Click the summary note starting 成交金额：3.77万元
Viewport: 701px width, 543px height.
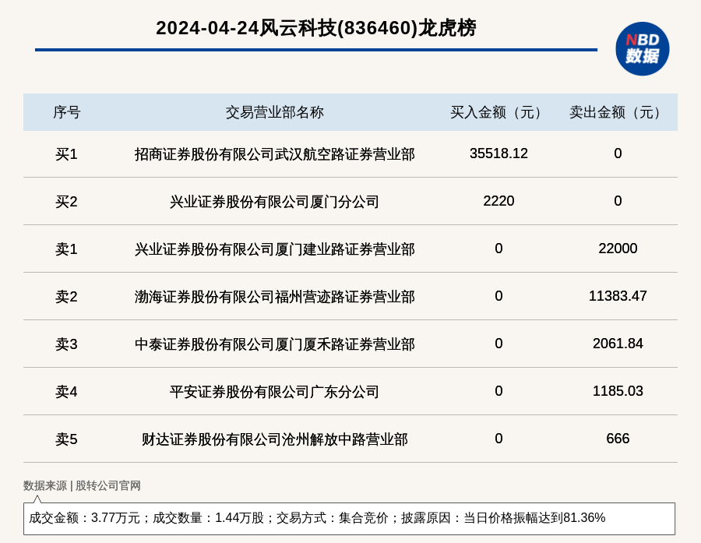pos(317,518)
